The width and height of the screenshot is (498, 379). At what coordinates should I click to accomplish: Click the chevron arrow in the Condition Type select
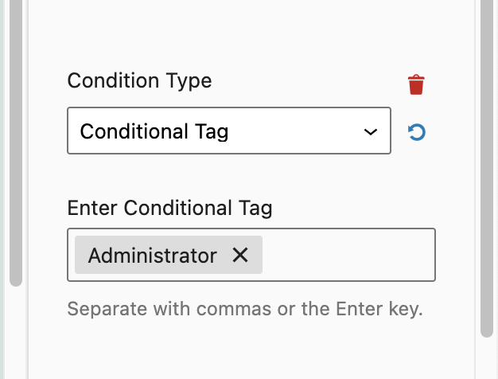click(370, 131)
